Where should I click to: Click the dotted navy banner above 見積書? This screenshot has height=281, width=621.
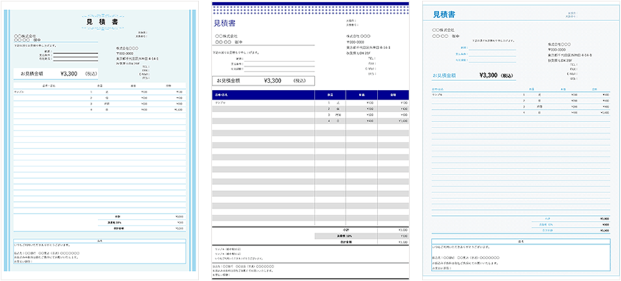tap(310, 10)
